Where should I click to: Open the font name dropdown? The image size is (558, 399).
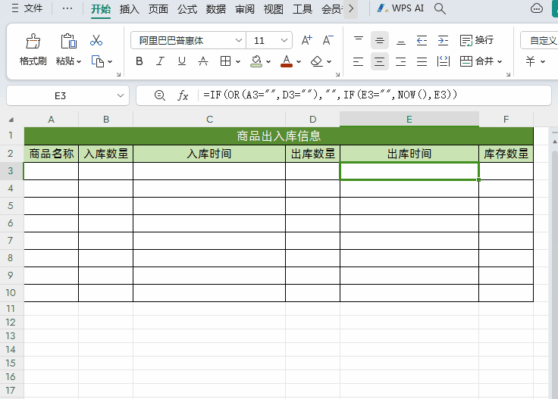239,40
